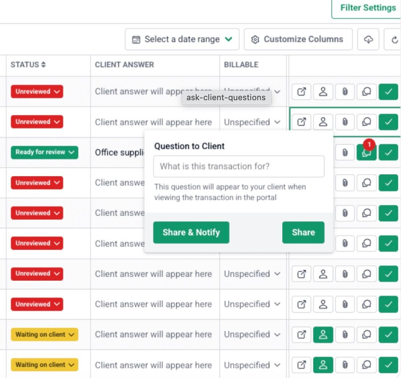Select the green person icon on a Waiting on client row
Screen dimensions: 401x378
click(x=323, y=335)
